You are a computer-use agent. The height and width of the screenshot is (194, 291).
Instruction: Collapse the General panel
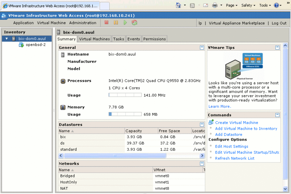(202, 48)
